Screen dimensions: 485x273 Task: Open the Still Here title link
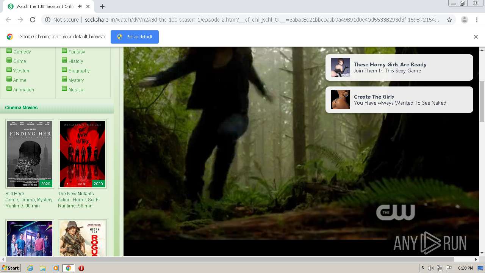point(15,194)
